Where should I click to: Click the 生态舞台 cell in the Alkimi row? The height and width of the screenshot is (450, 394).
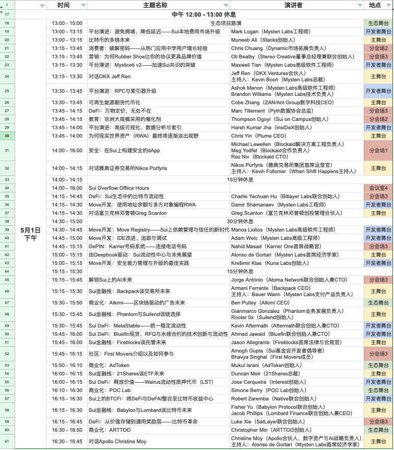(378, 303)
